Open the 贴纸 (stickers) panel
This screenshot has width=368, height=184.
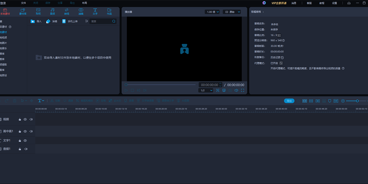point(38,12)
